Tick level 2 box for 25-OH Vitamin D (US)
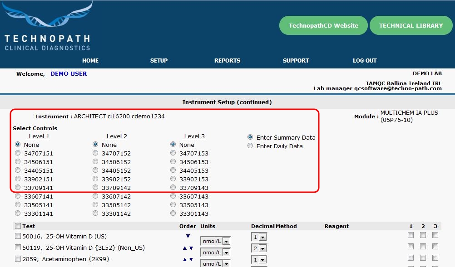 pyautogui.click(x=423, y=235)
